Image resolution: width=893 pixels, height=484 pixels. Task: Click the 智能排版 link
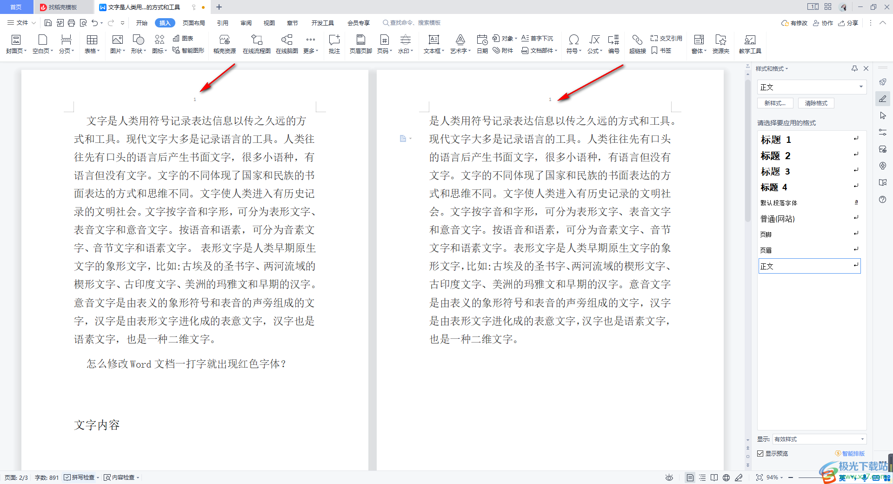pos(850,453)
